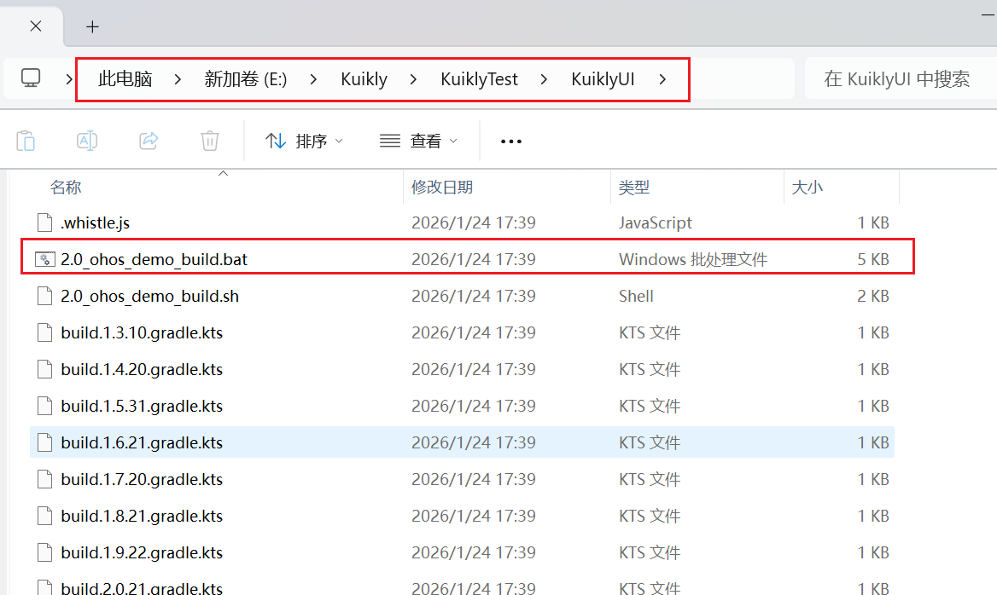
Task: Click the 在 KuiklyUI 中搜索 search box
Action: pos(896,79)
